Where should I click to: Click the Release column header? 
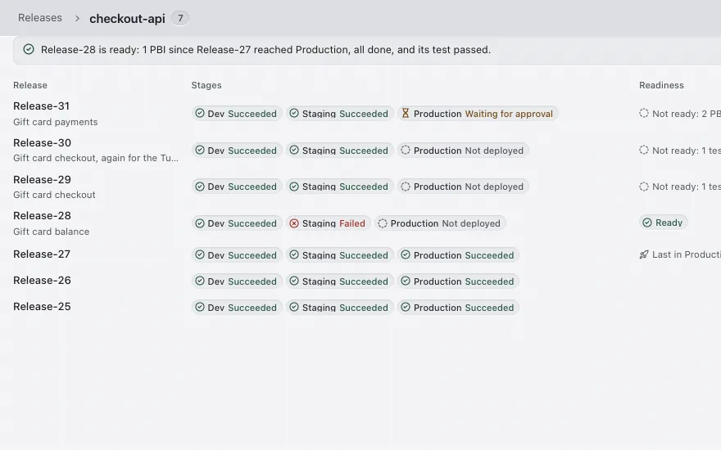(x=29, y=85)
